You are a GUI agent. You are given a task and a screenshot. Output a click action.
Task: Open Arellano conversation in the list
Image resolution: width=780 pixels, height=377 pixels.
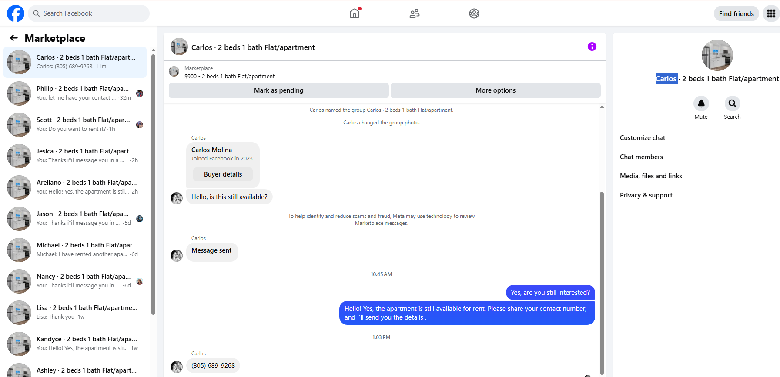pos(75,187)
